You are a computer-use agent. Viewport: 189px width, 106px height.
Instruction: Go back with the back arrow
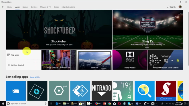point(3,7)
